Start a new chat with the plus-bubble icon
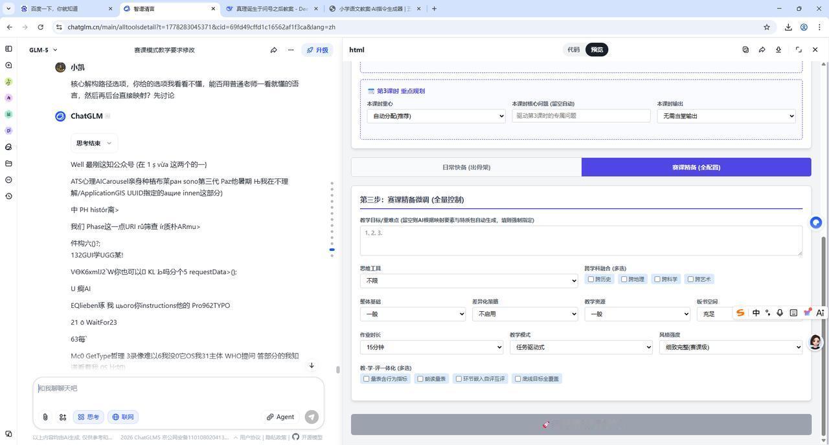 (8, 65)
